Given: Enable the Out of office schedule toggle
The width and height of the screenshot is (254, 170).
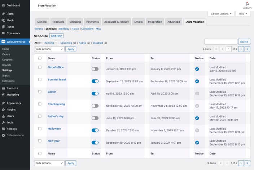Looking at the screenshot, I should (x=95, y=69).
